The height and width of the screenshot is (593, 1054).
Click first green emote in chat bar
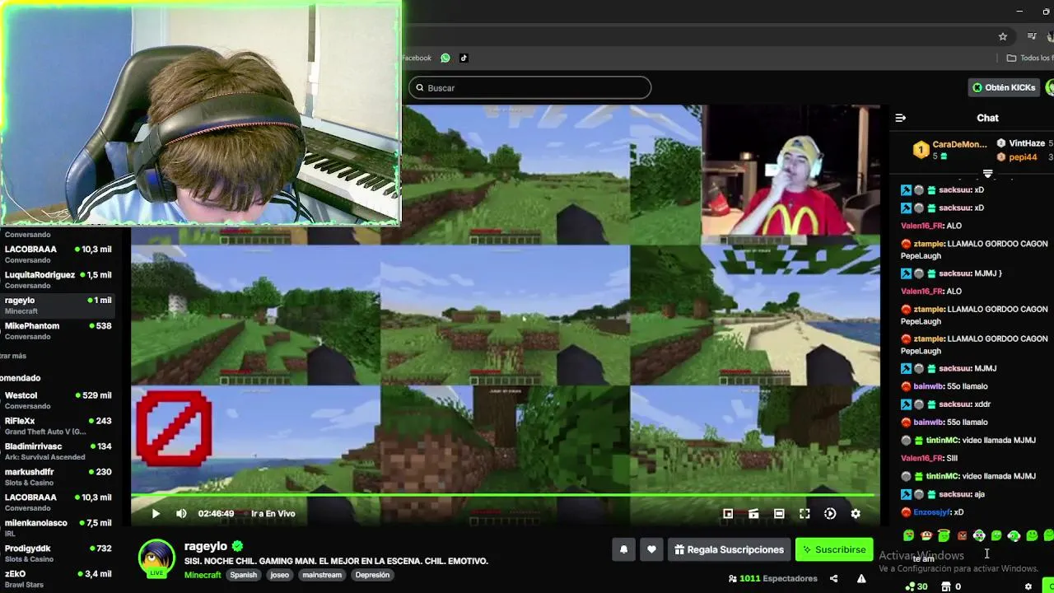pos(908,535)
